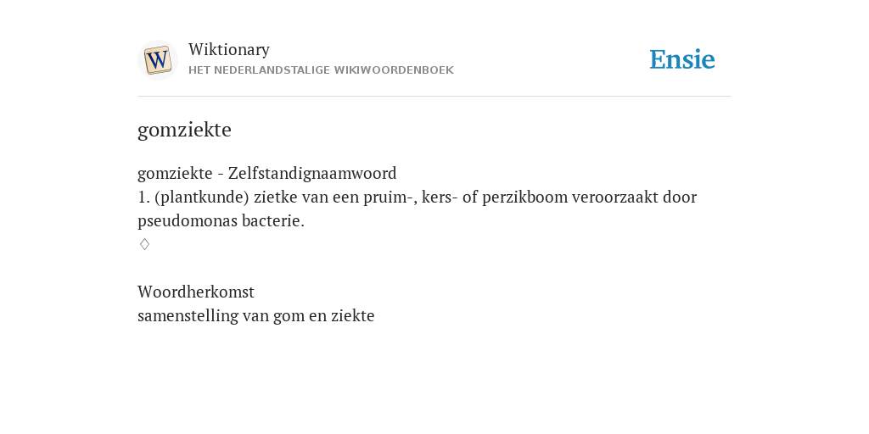Open the Ensie logo link
This screenshot has height=434, width=869.
pos(681,59)
